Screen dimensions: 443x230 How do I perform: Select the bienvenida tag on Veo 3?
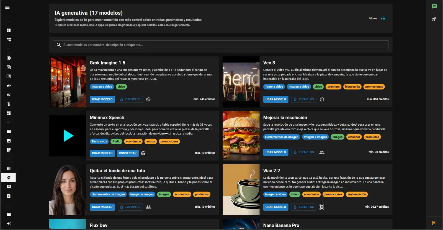tap(352, 87)
